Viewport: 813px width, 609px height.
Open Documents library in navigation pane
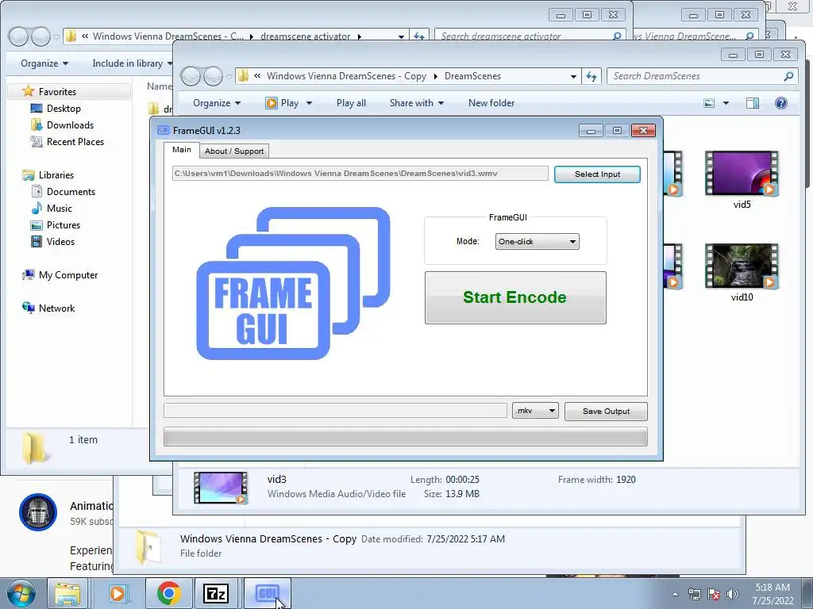tap(71, 192)
